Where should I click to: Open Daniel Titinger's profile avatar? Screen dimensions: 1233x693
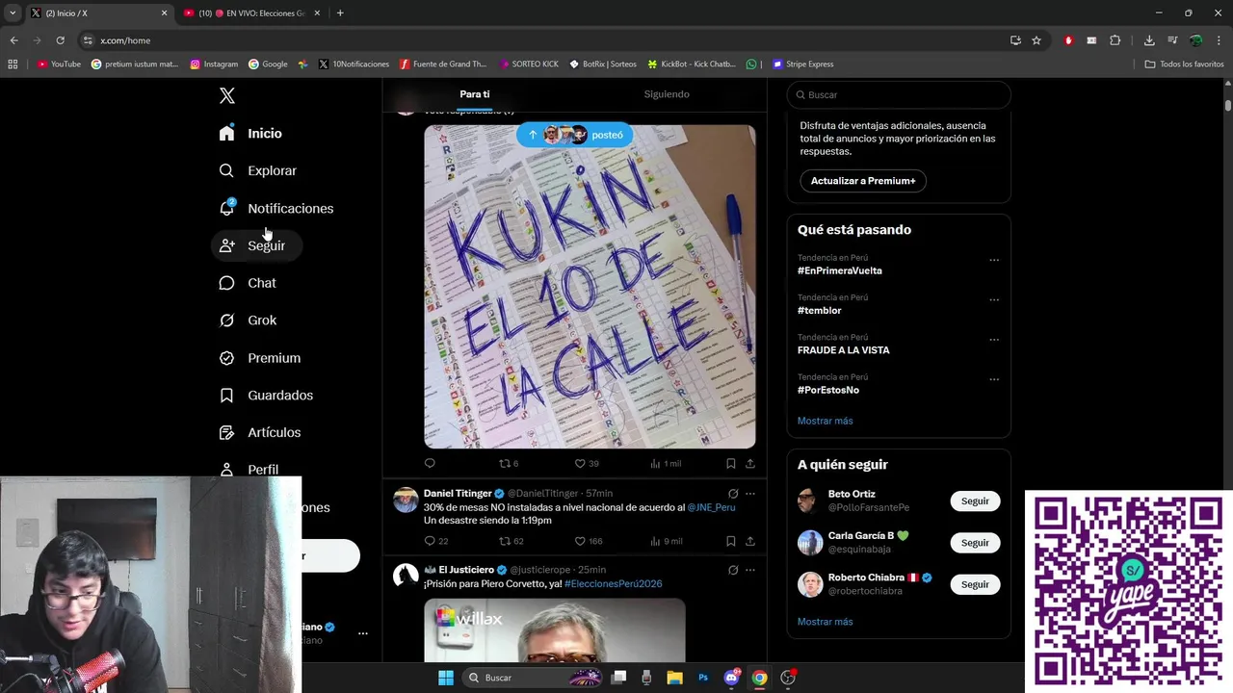(x=406, y=500)
